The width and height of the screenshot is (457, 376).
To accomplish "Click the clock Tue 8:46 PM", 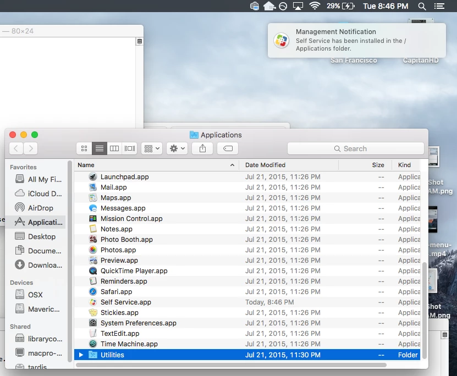I will click(386, 6).
